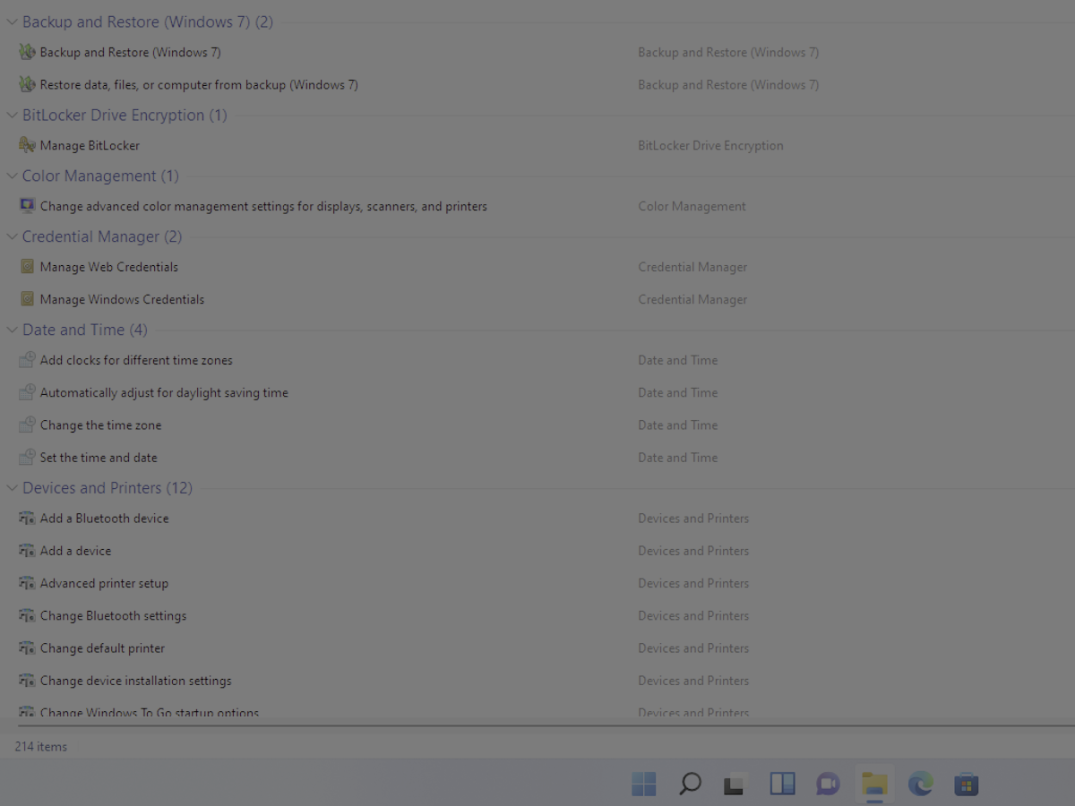Click clock icon for Add clocks for different time zones
The width and height of the screenshot is (1075, 806).
pos(27,360)
